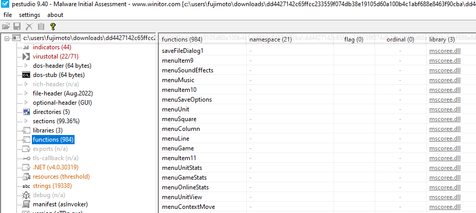Image resolution: width=476 pixels, height=213 pixels.
Task: Open mscoree.dll link in menuMusic row
Action: 445,80
